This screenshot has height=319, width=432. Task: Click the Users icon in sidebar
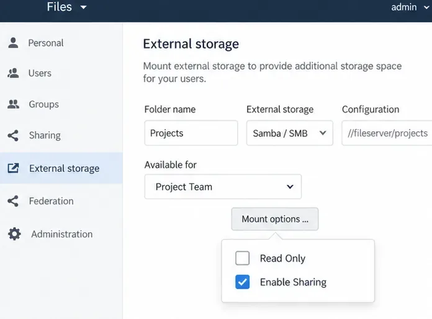pyautogui.click(x=13, y=73)
